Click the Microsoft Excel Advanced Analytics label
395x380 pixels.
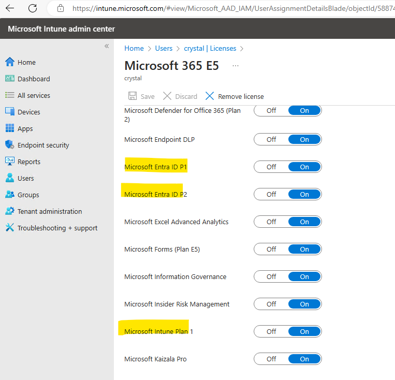pos(177,222)
